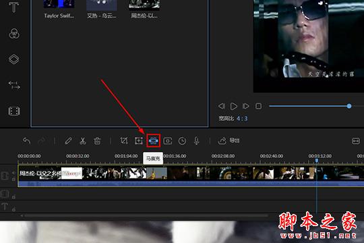The image size is (364, 243).
Task: Delete the selected clip with the trash icon
Action: 97,140
